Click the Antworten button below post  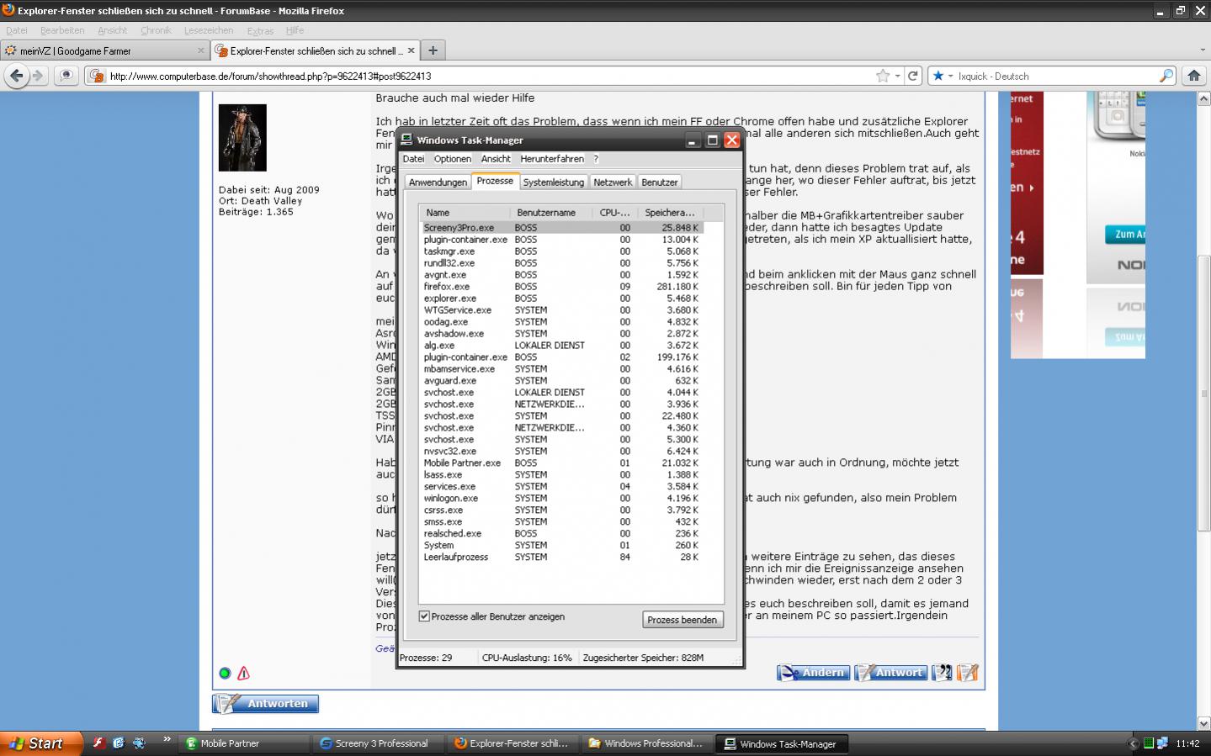pos(266,704)
